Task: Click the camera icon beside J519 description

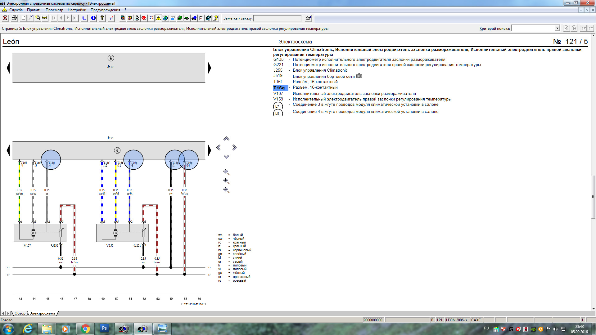Action: [x=359, y=76]
